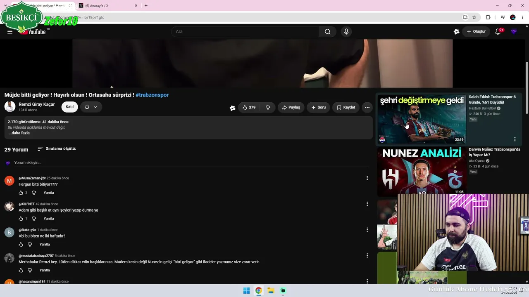529x297 pixels.
Task: Click the page vertical scrollbar thumb
Action: (527, 88)
